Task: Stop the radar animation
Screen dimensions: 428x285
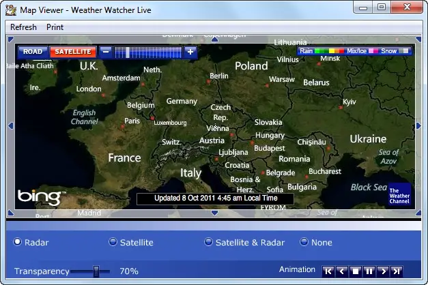Action: 356,271
